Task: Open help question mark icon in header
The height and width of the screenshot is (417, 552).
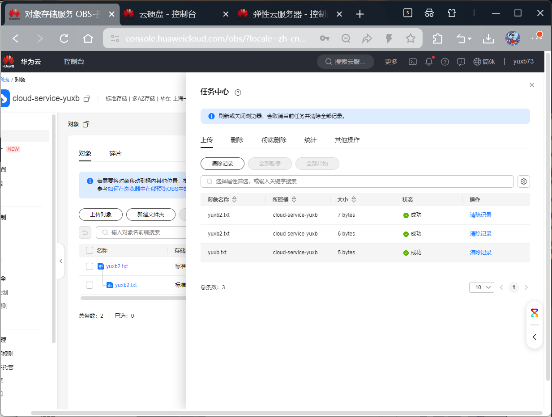Action: 445,62
